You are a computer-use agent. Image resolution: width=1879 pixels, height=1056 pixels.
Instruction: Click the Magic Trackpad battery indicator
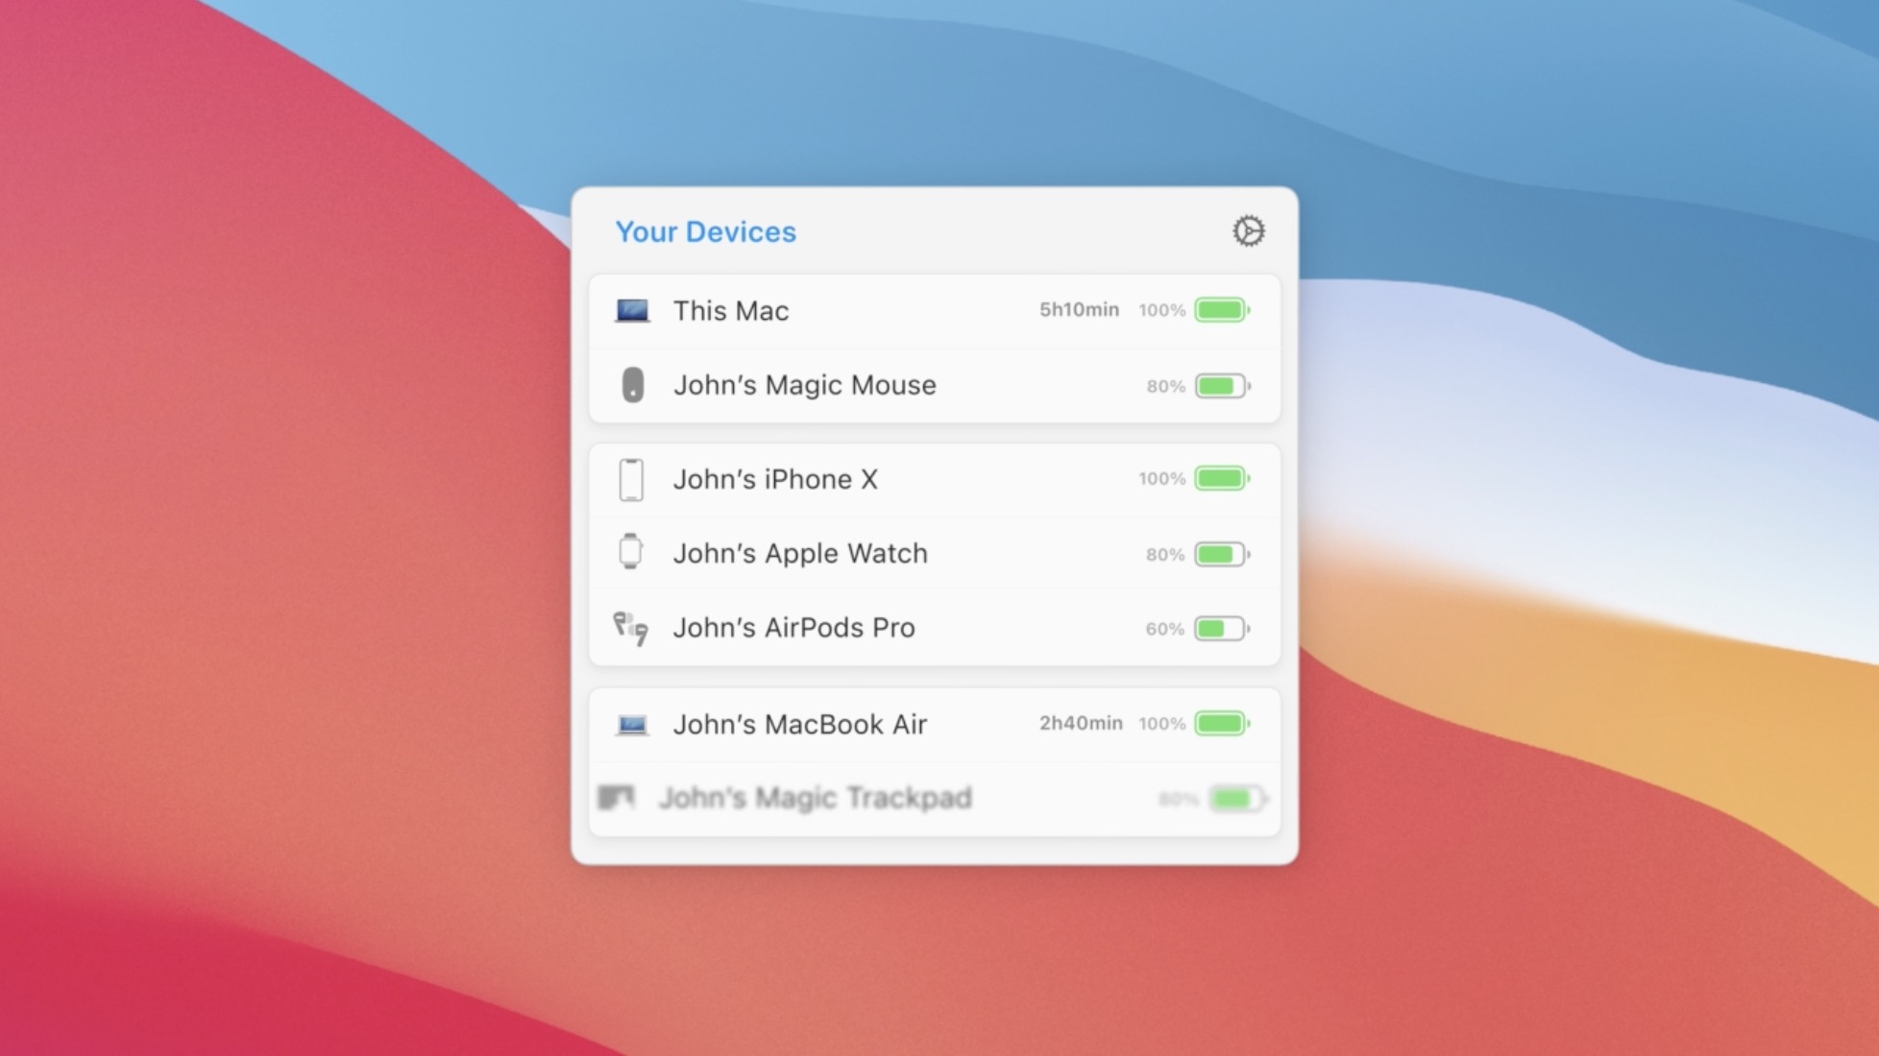pos(1238,799)
